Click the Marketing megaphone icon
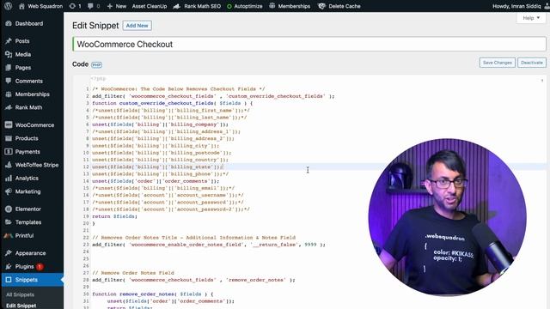 9,191
